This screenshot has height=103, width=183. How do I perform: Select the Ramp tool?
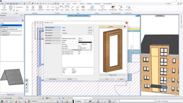(77, 8)
